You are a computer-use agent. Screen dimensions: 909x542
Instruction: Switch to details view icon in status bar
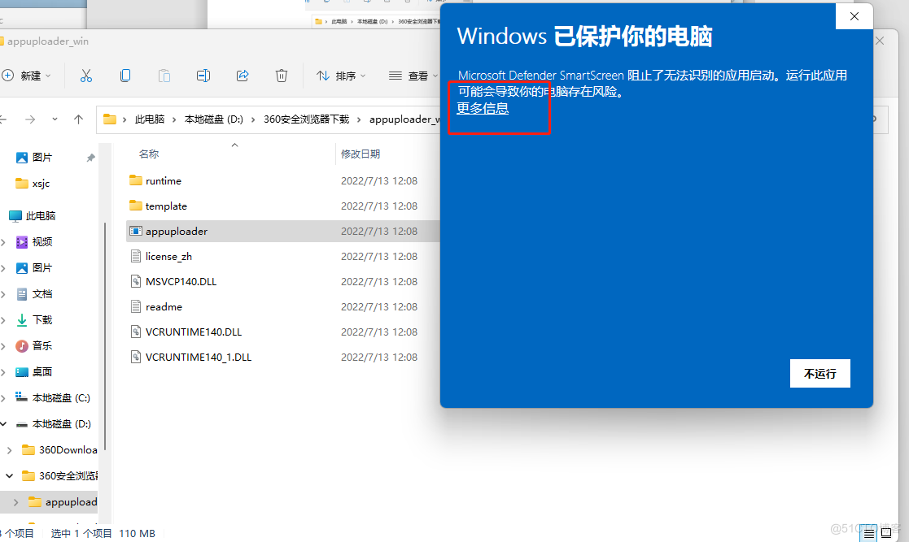869,533
